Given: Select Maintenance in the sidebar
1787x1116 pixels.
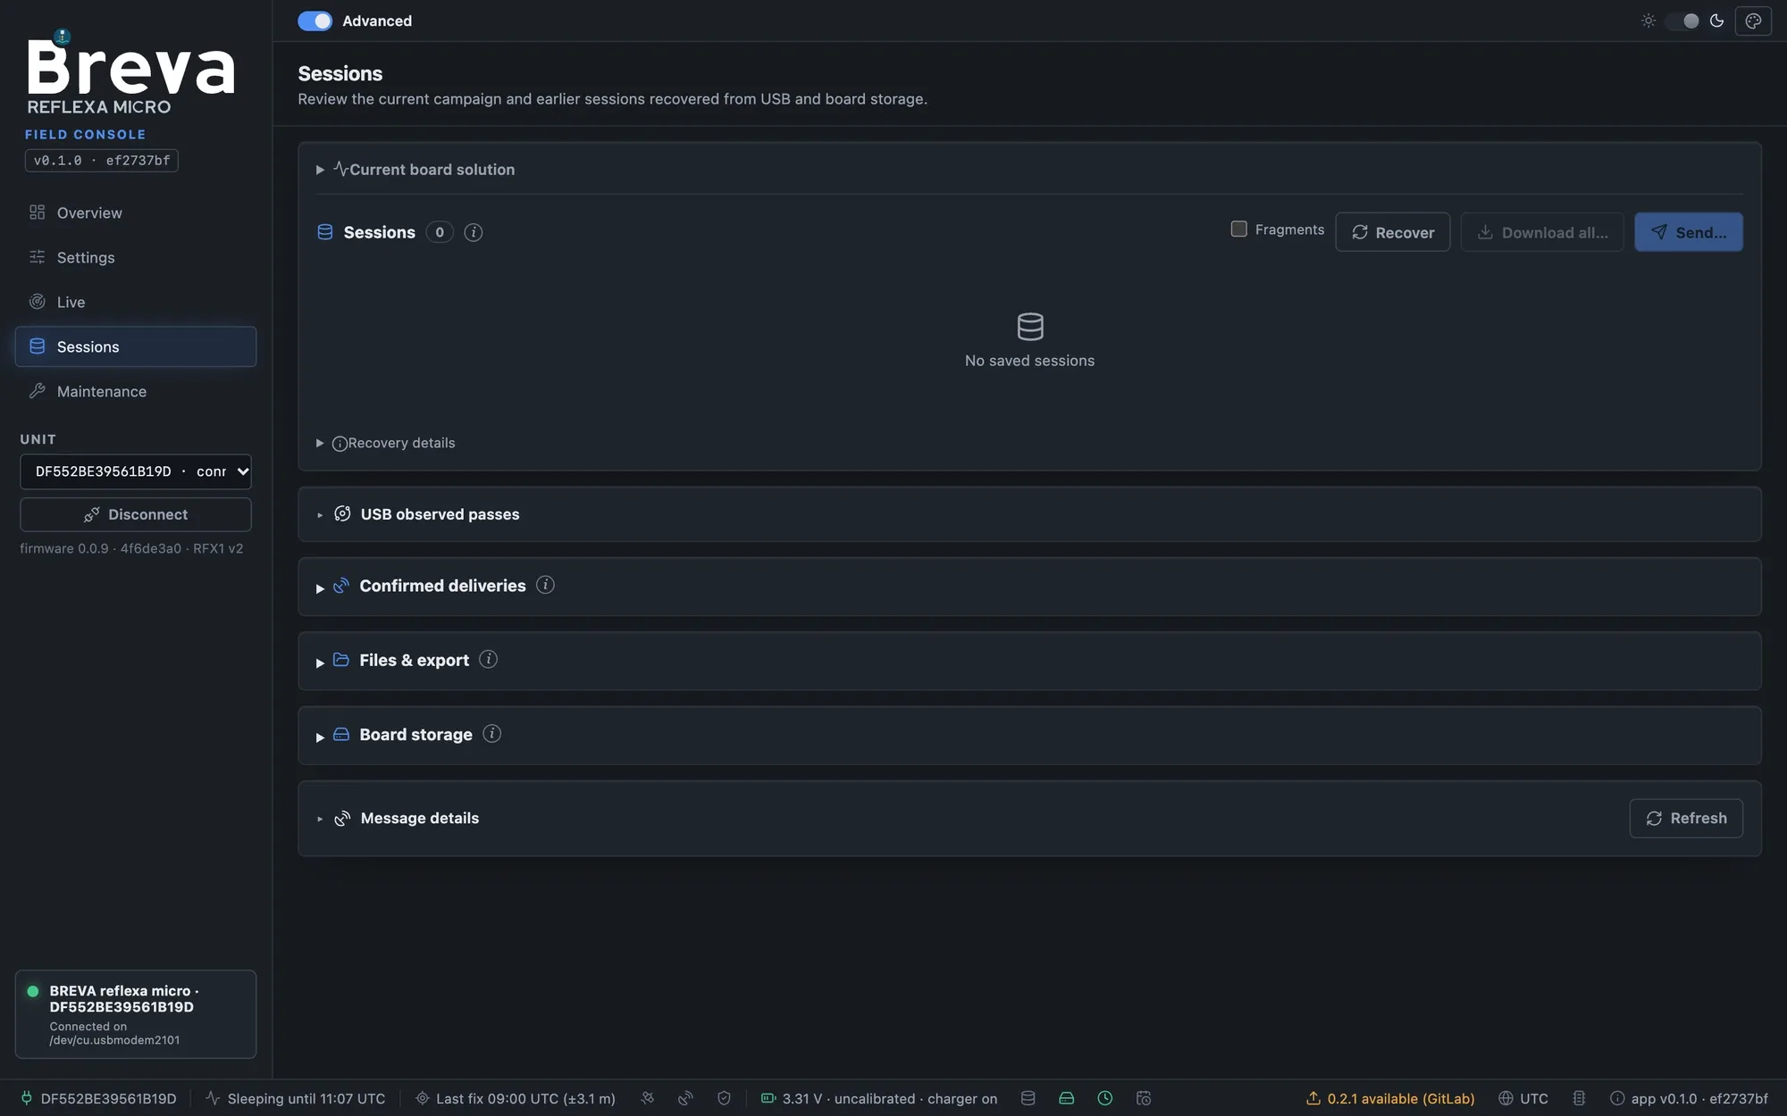Looking at the screenshot, I should tap(136, 391).
